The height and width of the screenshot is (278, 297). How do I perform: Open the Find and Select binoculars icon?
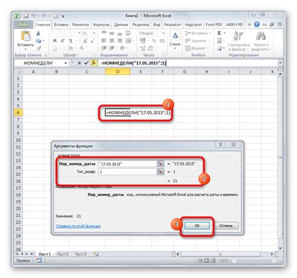coord(261,36)
